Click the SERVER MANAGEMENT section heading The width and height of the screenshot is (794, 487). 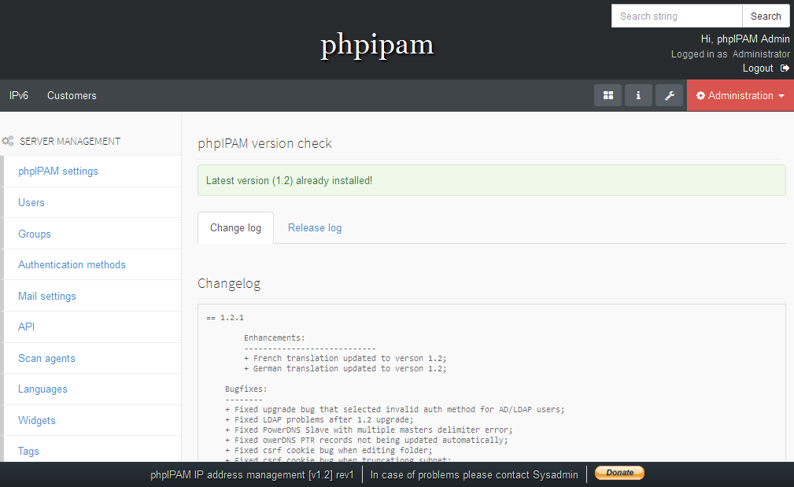[70, 142]
